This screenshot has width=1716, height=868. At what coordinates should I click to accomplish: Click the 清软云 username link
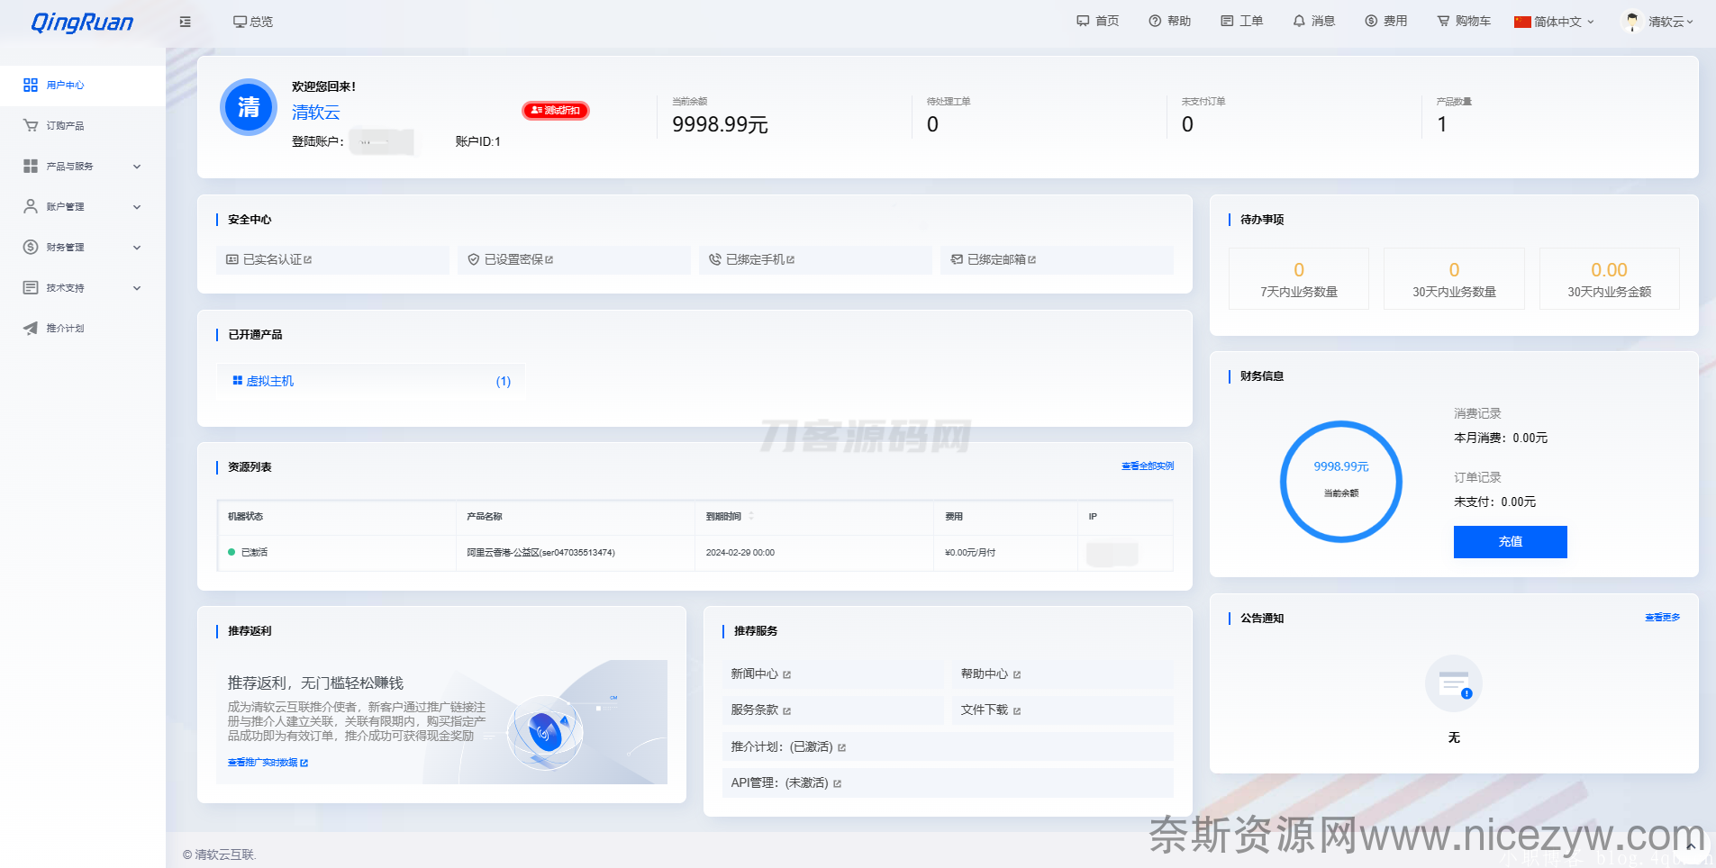pyautogui.click(x=316, y=113)
